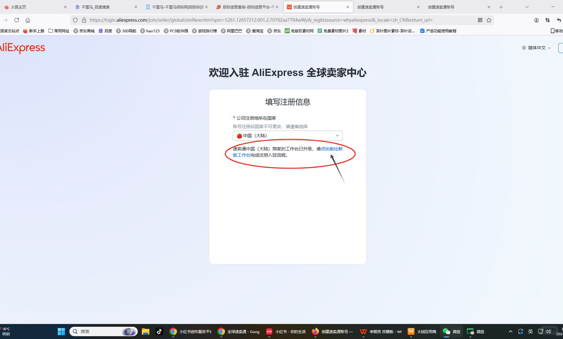The height and width of the screenshot is (339, 563).
Task: Show site security lock information
Action: 84,20
